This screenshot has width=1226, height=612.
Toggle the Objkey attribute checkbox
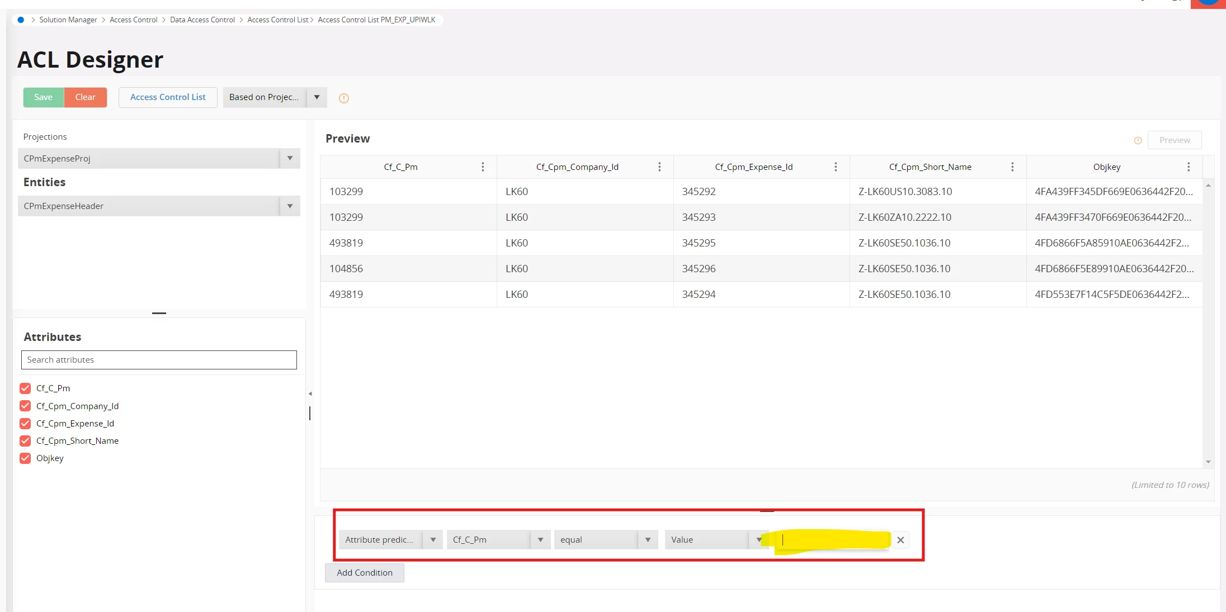pyautogui.click(x=25, y=458)
